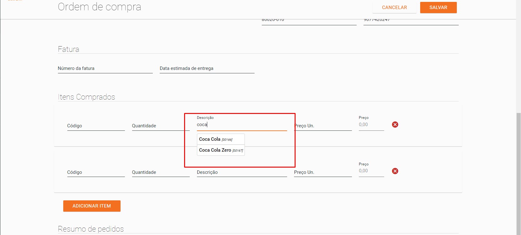The height and width of the screenshot is (235, 521).
Task: Click the first row Preço 0,00 field
Action: [371, 125]
